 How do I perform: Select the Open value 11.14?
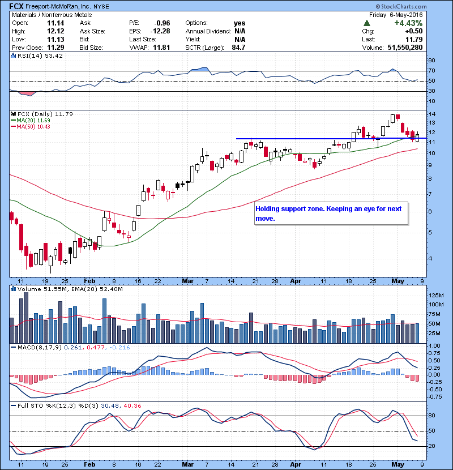coord(55,23)
